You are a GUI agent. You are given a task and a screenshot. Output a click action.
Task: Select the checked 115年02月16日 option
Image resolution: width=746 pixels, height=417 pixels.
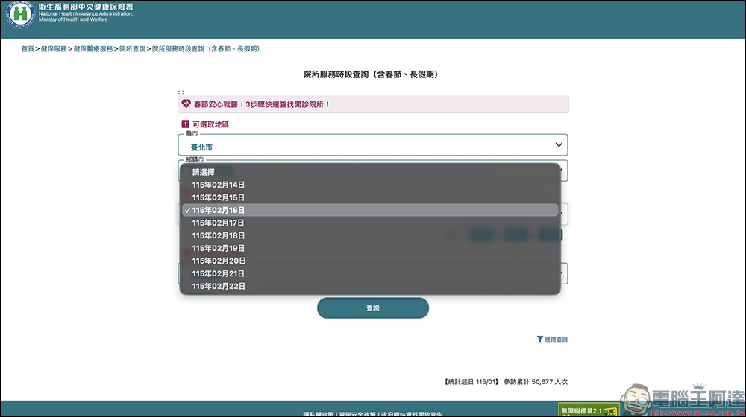tap(370, 210)
